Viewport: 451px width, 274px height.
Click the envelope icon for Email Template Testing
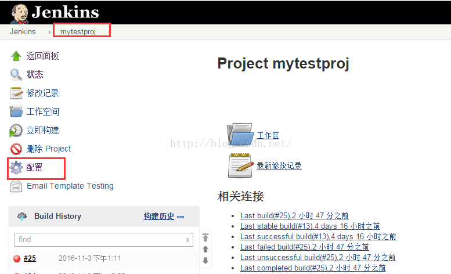pyautogui.click(x=16, y=186)
